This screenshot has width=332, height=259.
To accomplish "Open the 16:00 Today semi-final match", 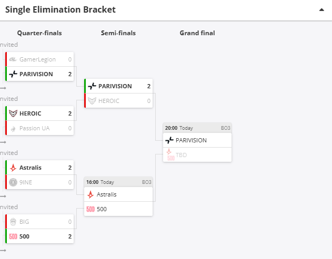I will (118, 182).
